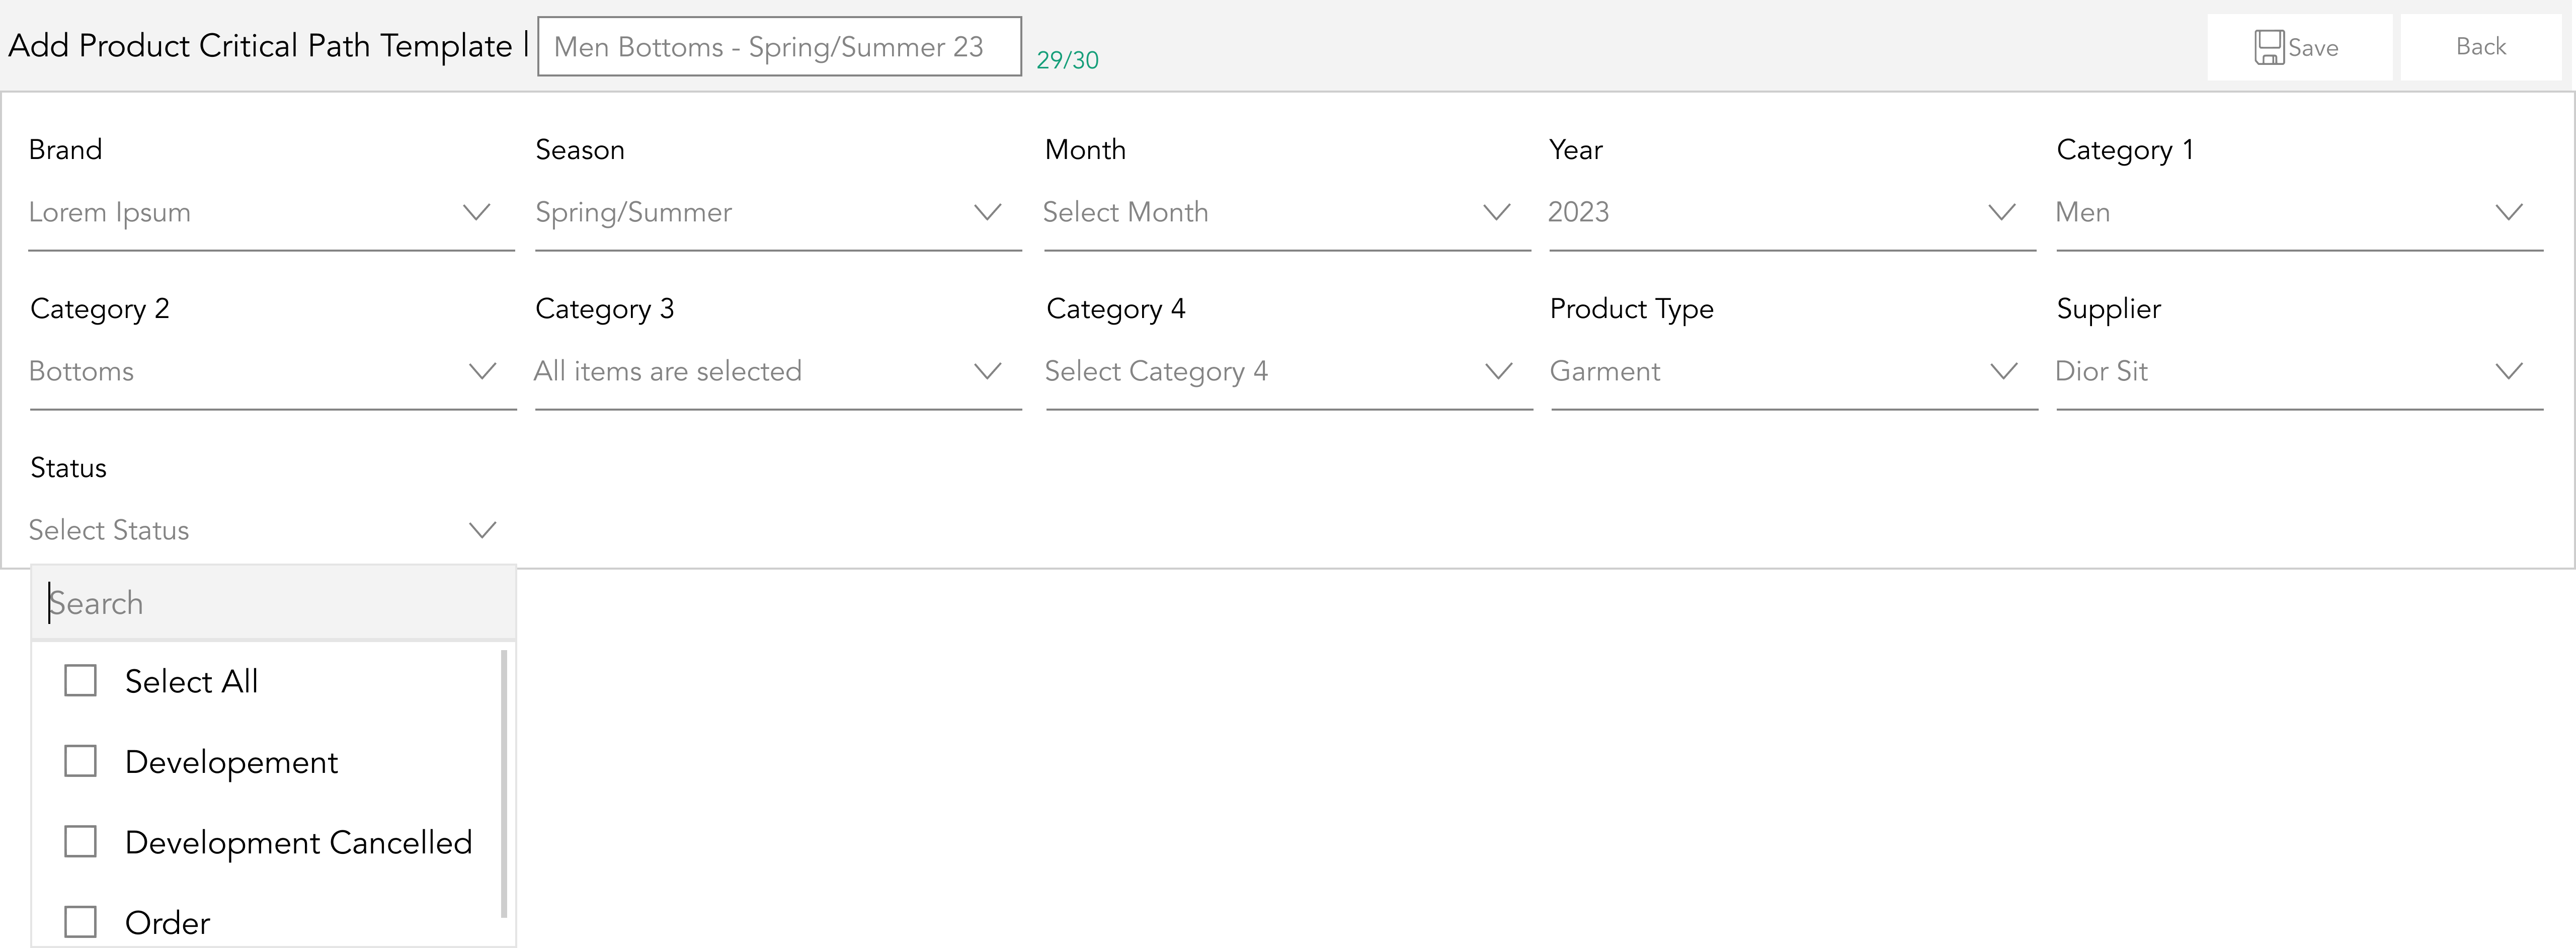Check the Select All checkbox
The height and width of the screenshot is (948, 2576).
click(x=80, y=681)
